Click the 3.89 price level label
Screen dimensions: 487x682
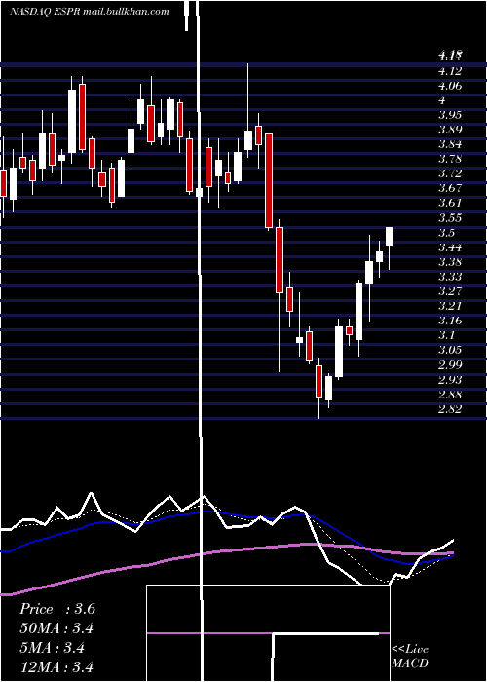click(450, 130)
